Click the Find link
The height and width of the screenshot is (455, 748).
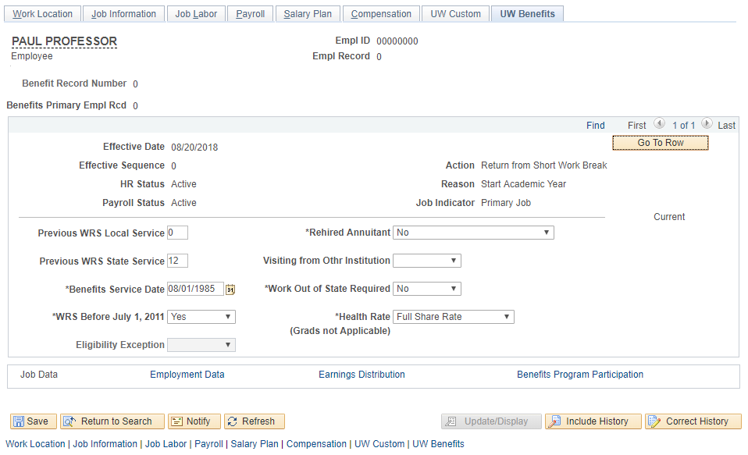coord(595,126)
